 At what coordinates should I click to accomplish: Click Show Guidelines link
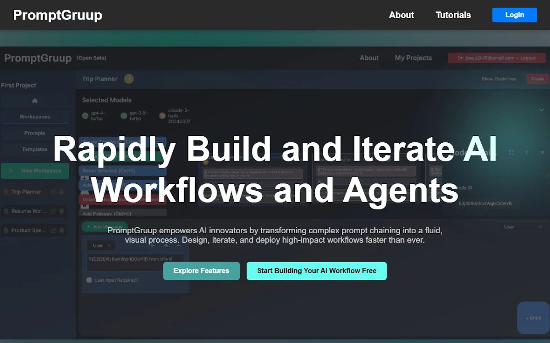click(x=499, y=79)
